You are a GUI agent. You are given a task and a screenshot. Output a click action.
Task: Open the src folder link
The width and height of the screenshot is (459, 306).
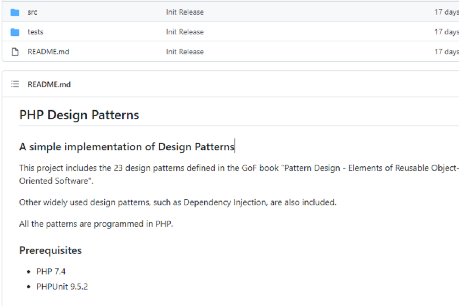click(x=32, y=12)
